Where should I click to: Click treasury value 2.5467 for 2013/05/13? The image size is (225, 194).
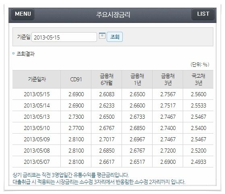click(x=198, y=117)
